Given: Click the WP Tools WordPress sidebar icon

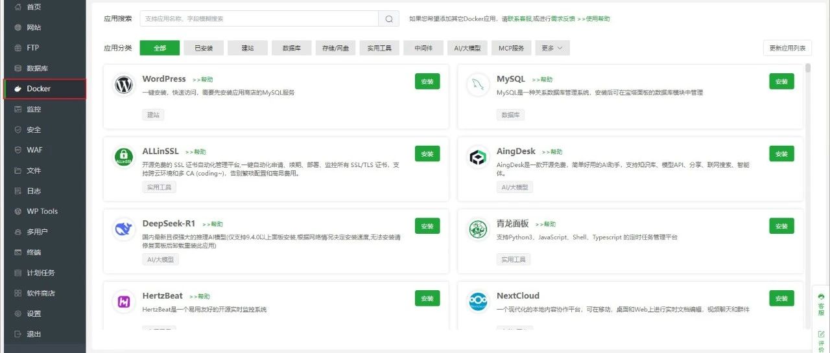Looking at the screenshot, I should tap(18, 211).
